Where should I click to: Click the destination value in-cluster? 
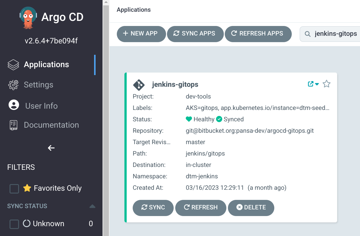pyautogui.click(x=198, y=165)
